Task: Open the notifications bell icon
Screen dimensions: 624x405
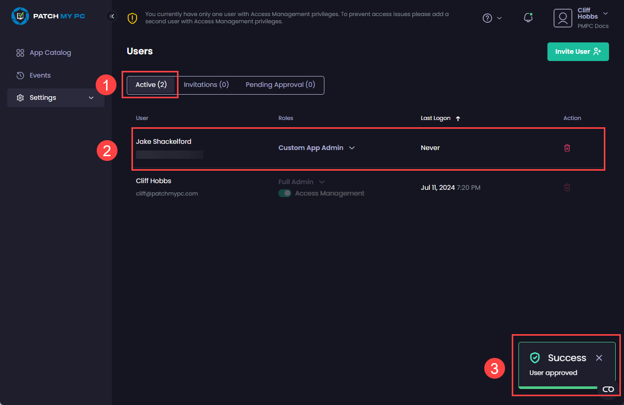Action: click(528, 18)
